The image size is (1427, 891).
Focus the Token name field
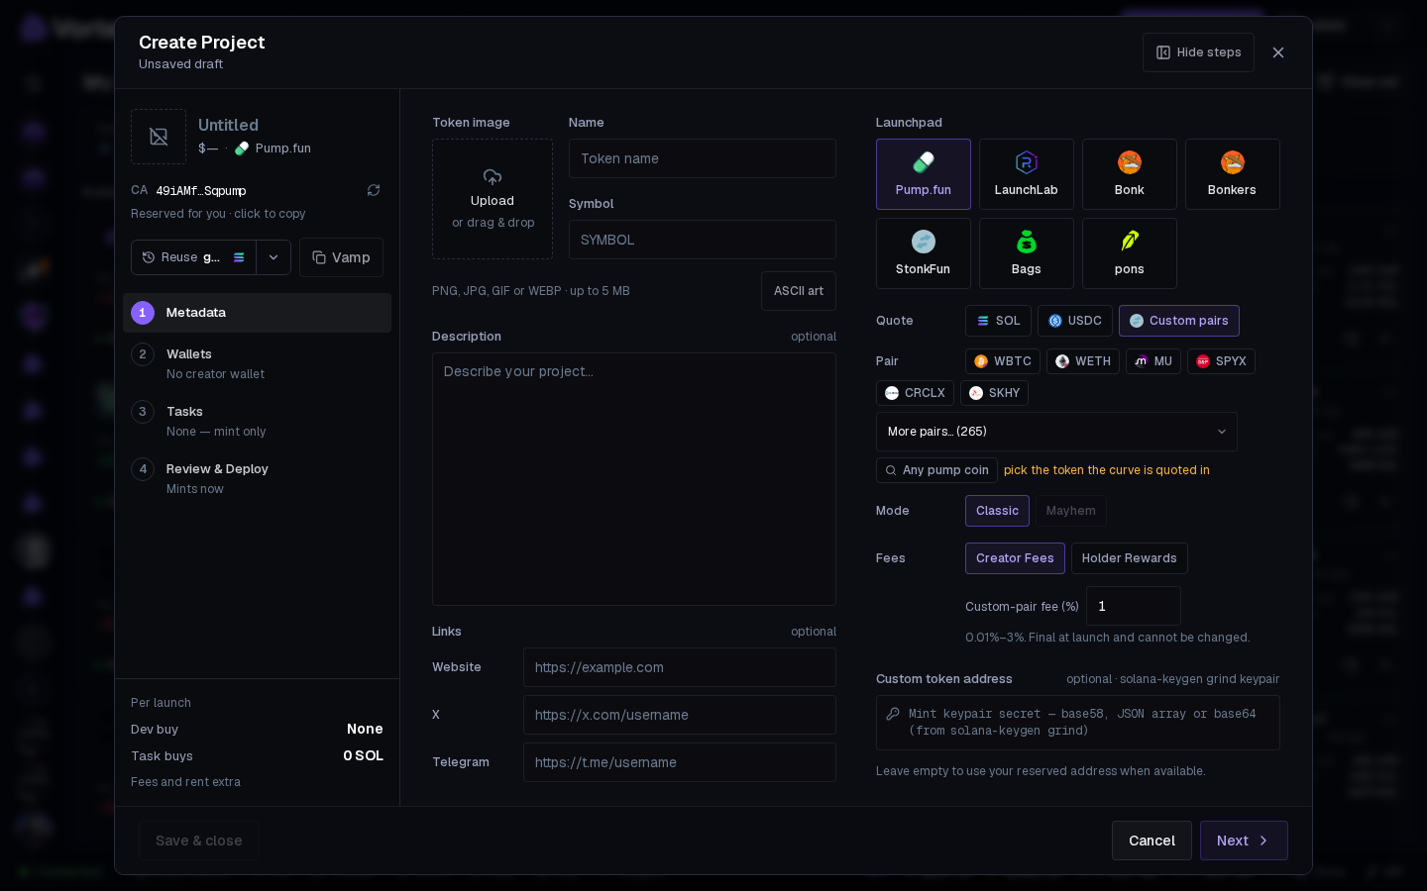point(703,158)
